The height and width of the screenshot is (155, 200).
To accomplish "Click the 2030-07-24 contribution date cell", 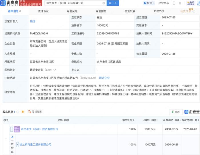I will pyautogui.click(x=171, y=129).
